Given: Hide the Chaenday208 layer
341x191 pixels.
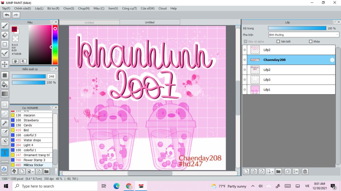Looking at the screenshot, I should point(245,60).
